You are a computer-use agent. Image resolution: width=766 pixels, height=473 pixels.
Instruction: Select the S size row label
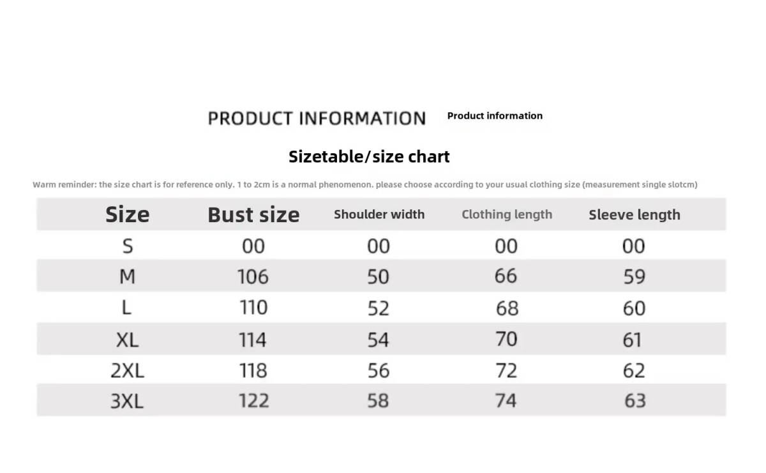coord(127,246)
